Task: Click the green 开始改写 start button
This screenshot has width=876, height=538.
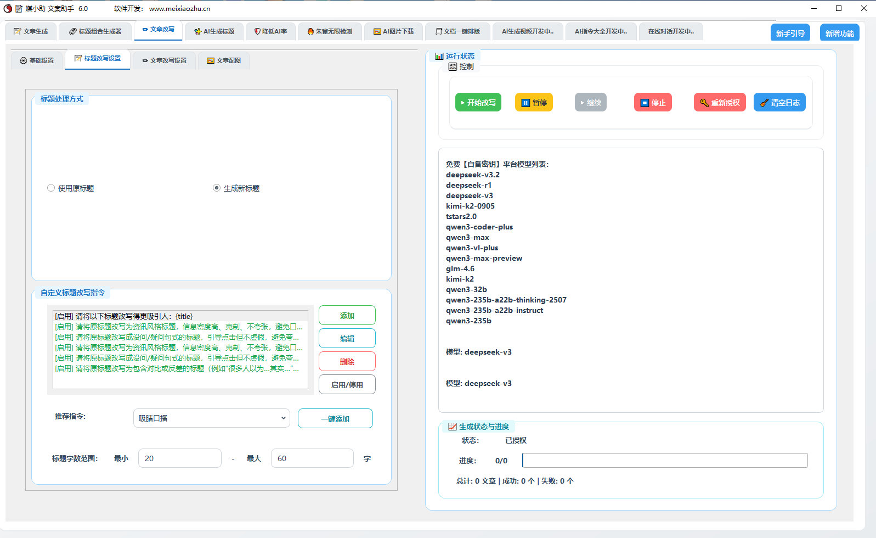Action: tap(478, 103)
